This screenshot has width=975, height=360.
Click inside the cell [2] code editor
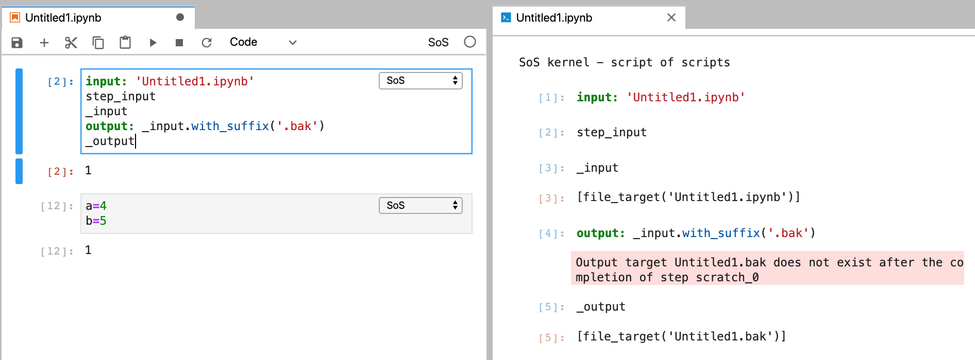pyautogui.click(x=276, y=111)
